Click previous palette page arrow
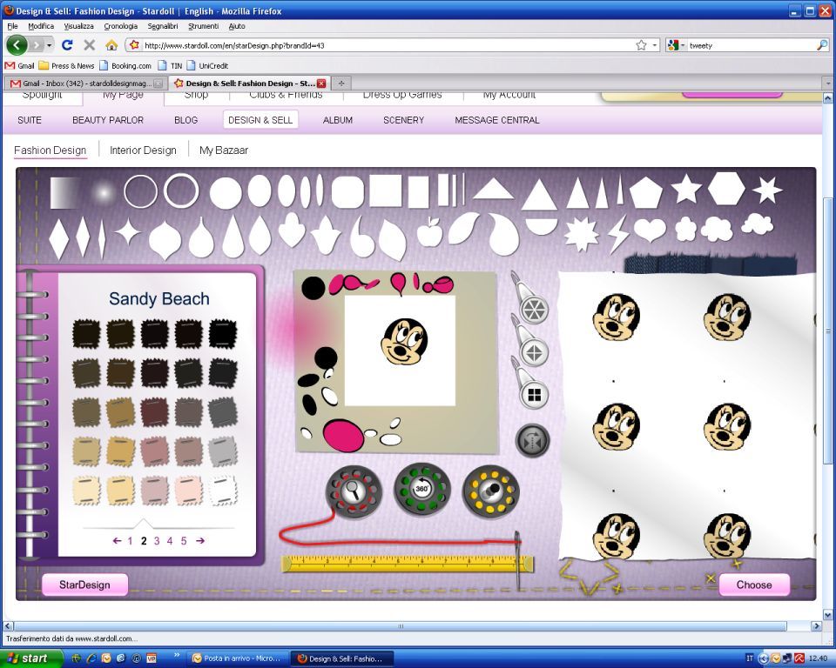836x668 pixels. coord(117,541)
